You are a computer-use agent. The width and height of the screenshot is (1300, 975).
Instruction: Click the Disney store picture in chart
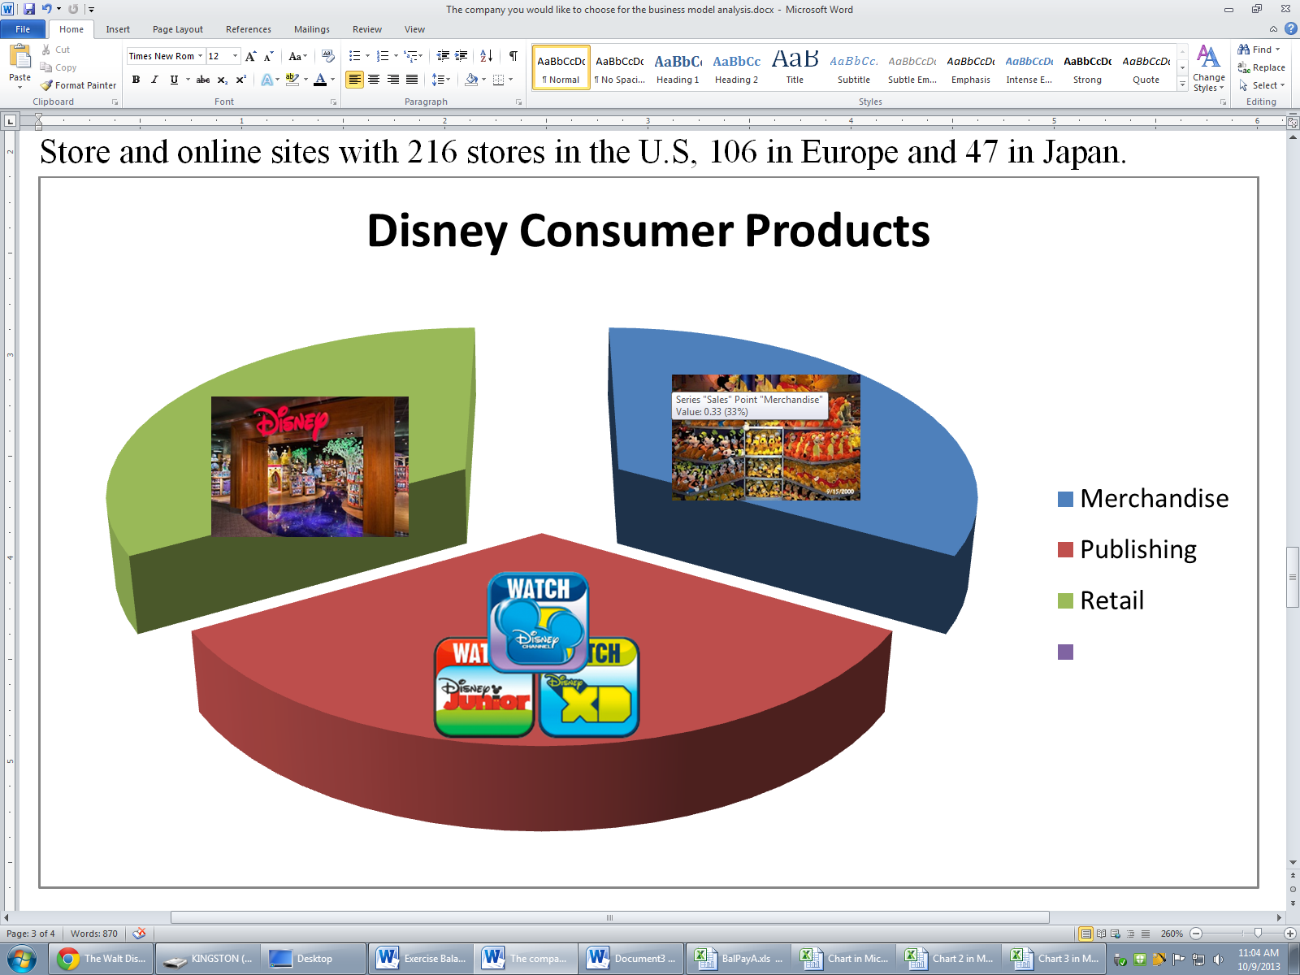310,466
